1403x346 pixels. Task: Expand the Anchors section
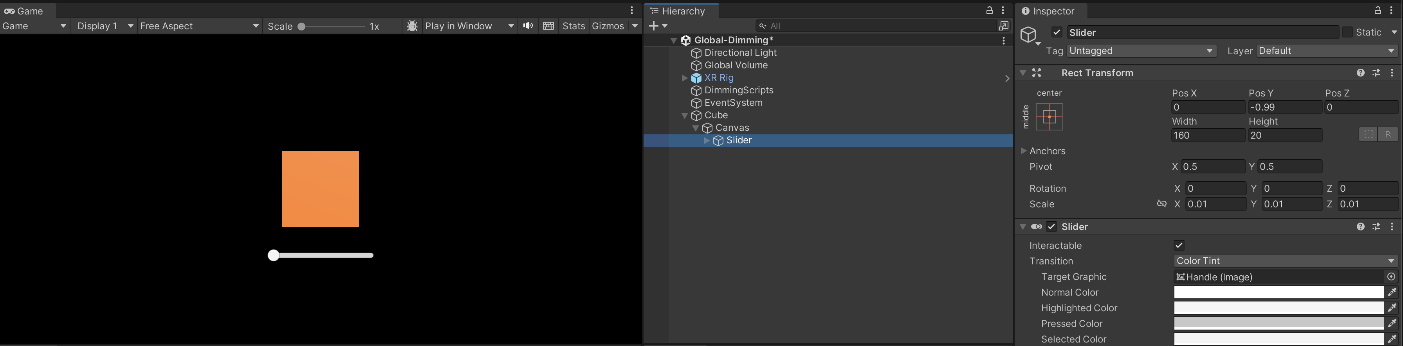[x=1023, y=151]
